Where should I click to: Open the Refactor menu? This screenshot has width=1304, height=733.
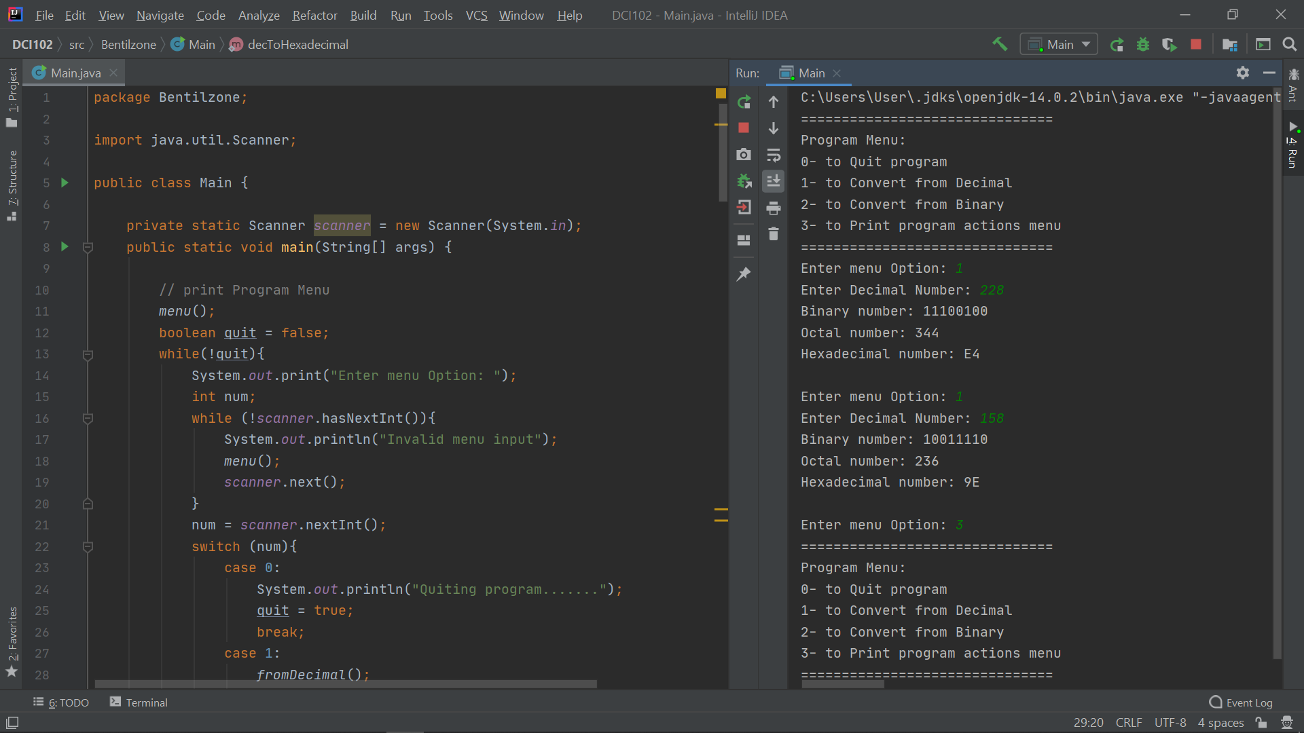point(314,15)
